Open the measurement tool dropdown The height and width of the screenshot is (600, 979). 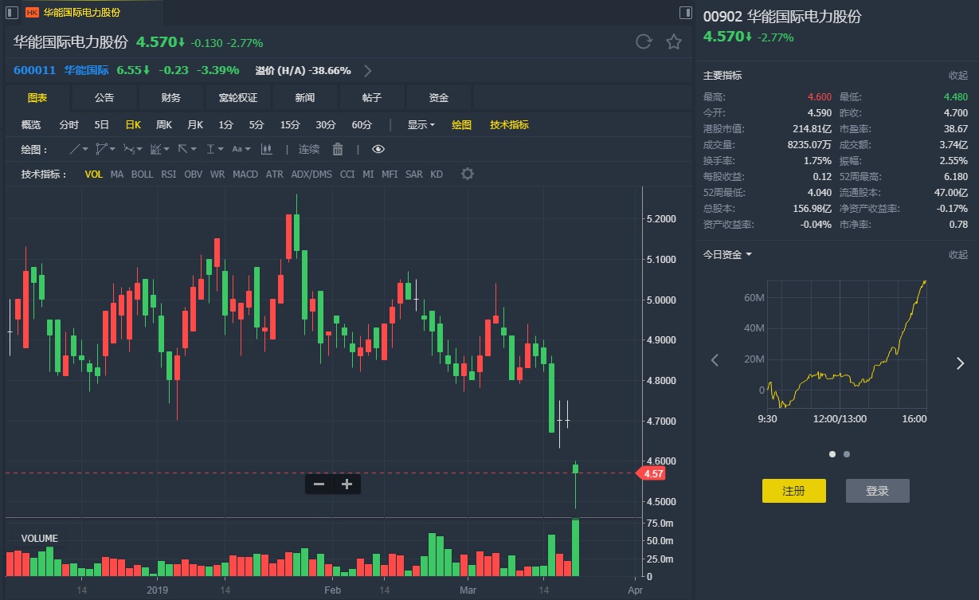point(215,149)
